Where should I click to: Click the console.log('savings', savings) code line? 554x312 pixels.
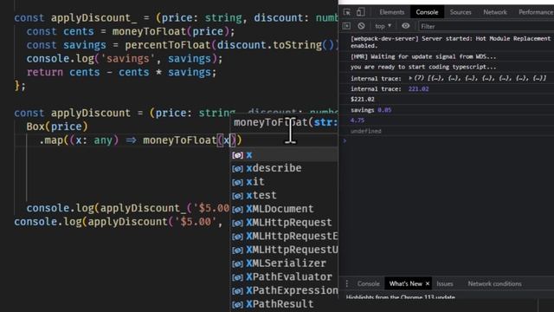125,59
